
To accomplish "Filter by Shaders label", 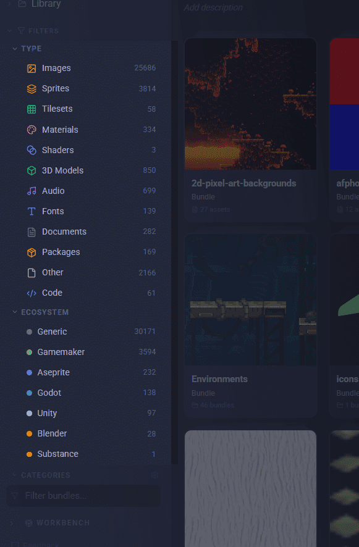I will (x=58, y=150).
